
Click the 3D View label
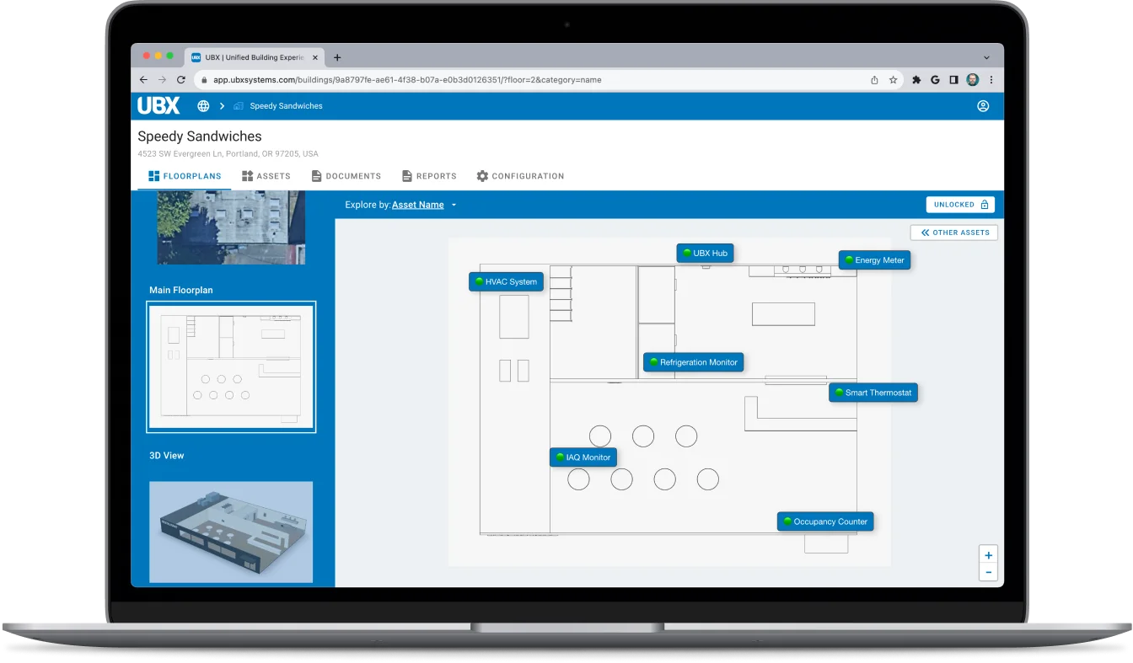pos(167,456)
